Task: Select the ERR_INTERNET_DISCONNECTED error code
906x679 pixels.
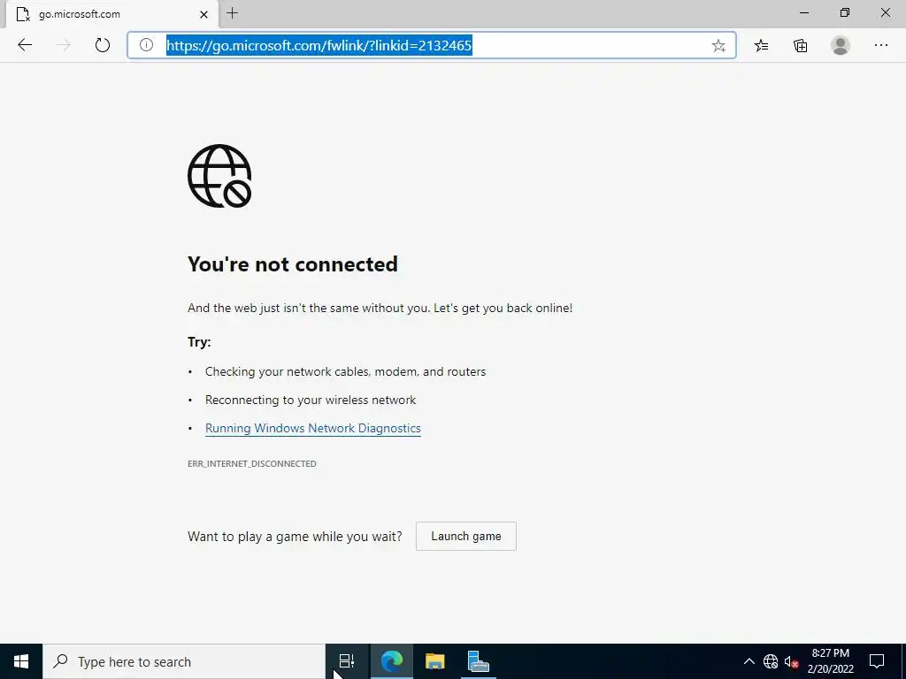Action: (252, 463)
